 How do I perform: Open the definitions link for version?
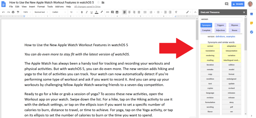point(220,37)
